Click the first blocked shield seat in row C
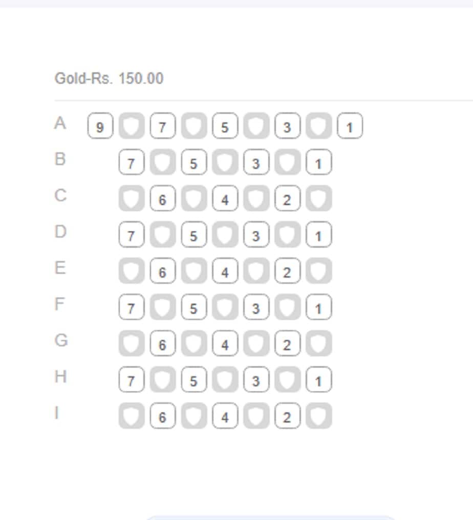The height and width of the screenshot is (520, 473). (132, 198)
